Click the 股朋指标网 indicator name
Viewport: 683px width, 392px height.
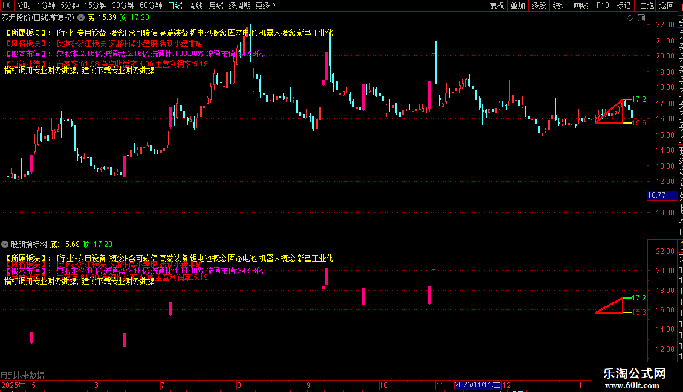(29, 244)
